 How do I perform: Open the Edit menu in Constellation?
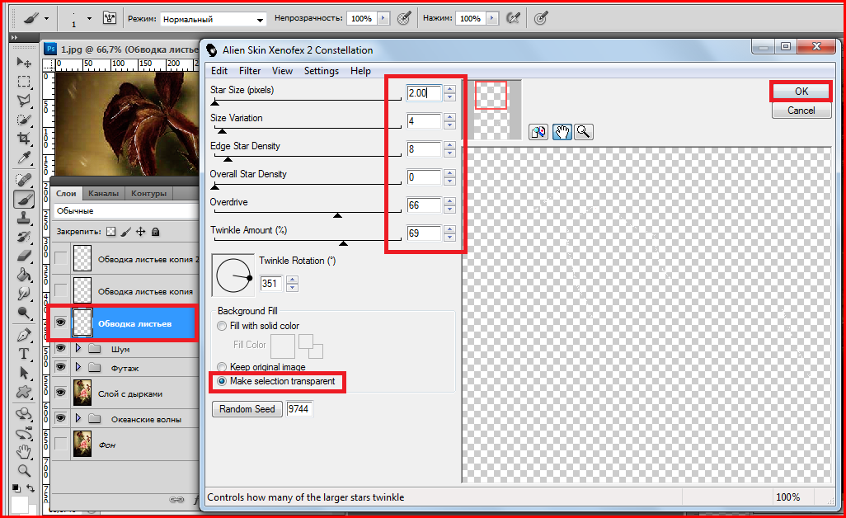click(219, 71)
